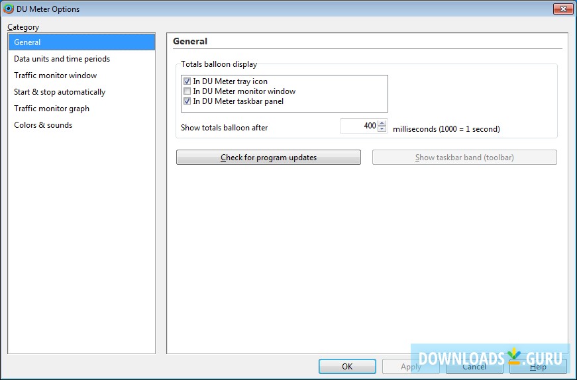The image size is (577, 380).
Task: Click the Apply button
Action: click(x=411, y=366)
